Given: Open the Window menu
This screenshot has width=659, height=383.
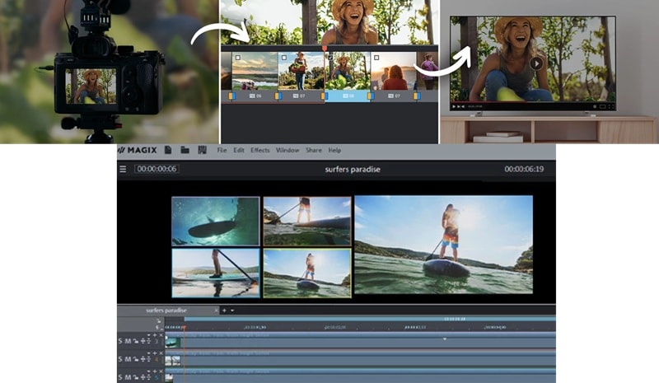Looking at the screenshot, I should tap(287, 150).
